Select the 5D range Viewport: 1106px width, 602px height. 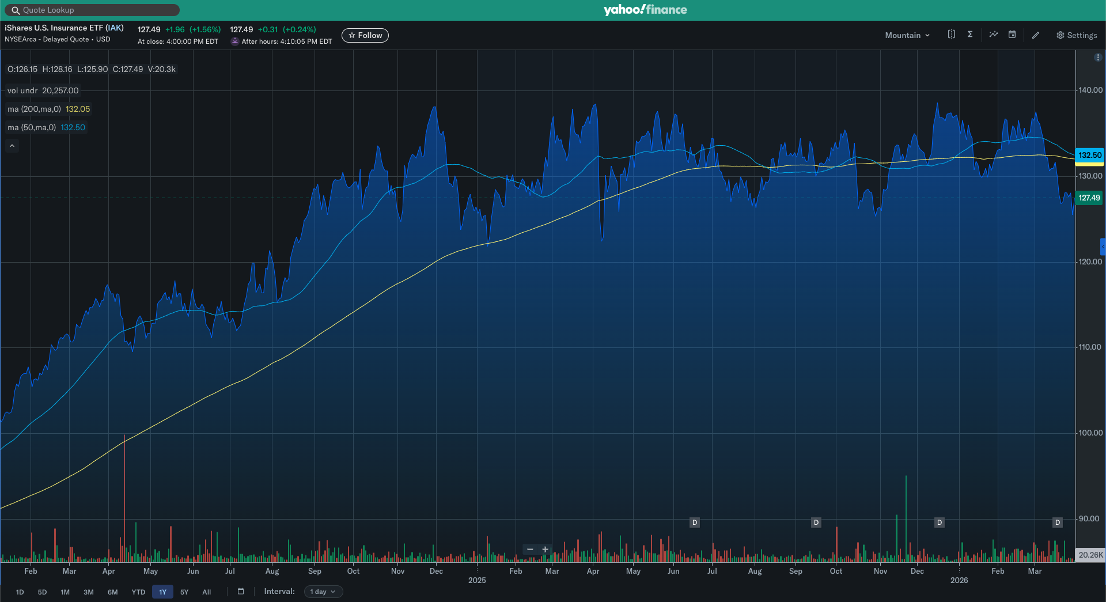[42, 592]
